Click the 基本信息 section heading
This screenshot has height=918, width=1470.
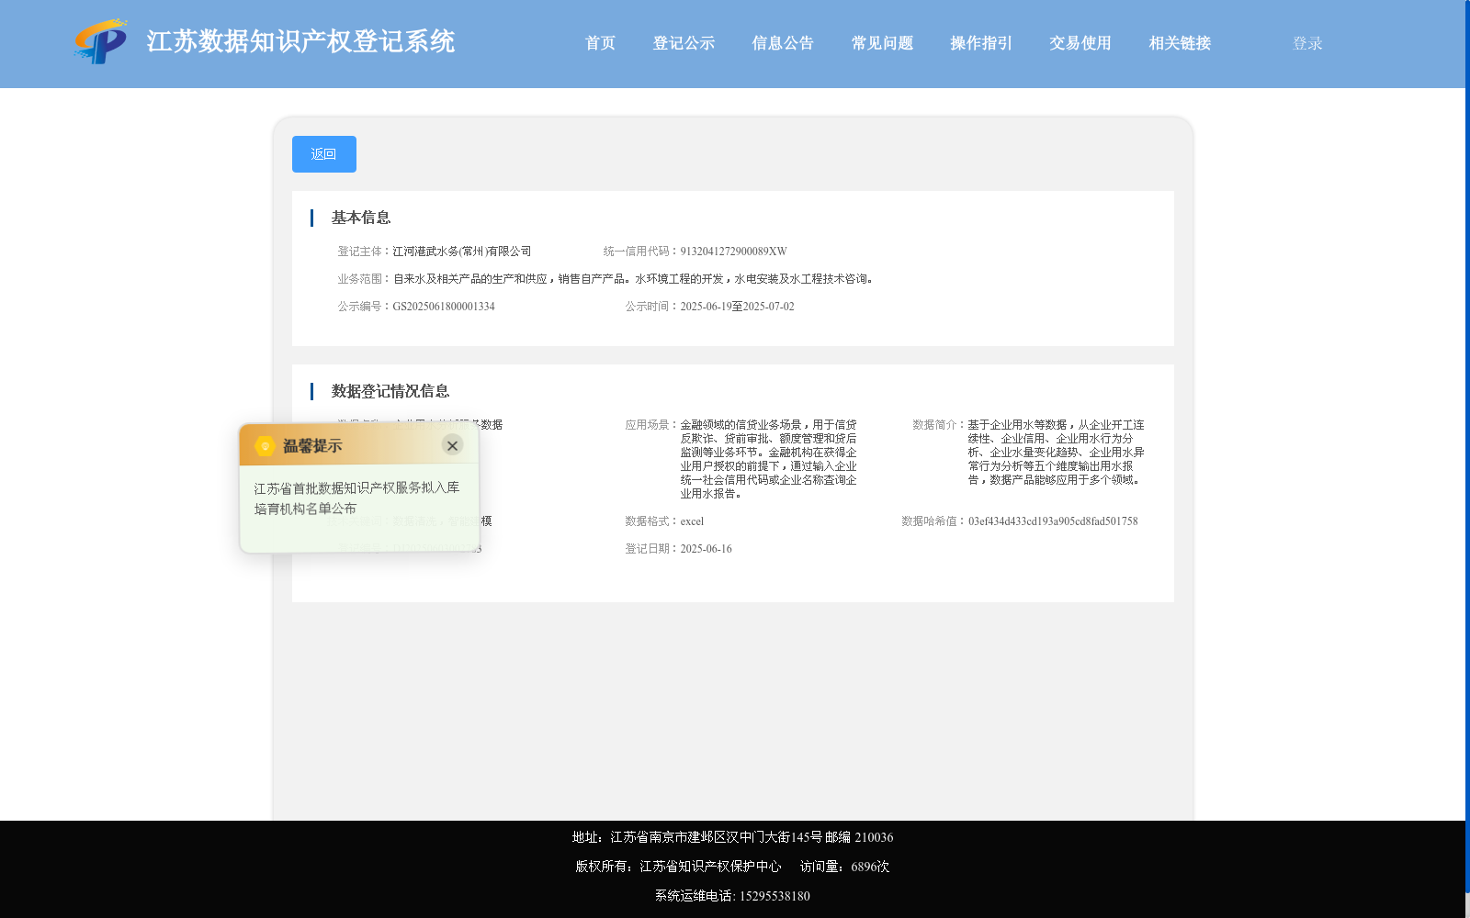pyautogui.click(x=361, y=218)
